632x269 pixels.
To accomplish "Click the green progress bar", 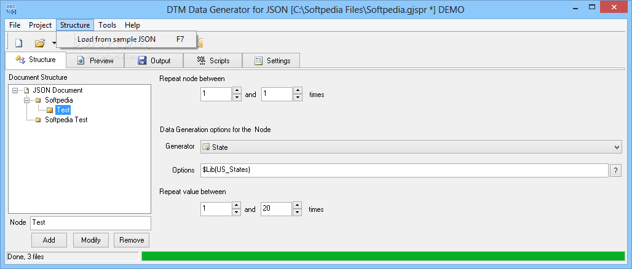I will [383, 257].
